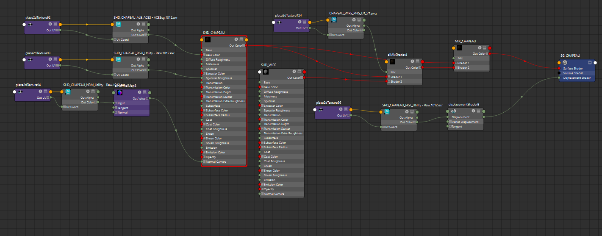
Task: Click the displacementShader8 node icon
Action: pyautogui.click(x=453, y=111)
